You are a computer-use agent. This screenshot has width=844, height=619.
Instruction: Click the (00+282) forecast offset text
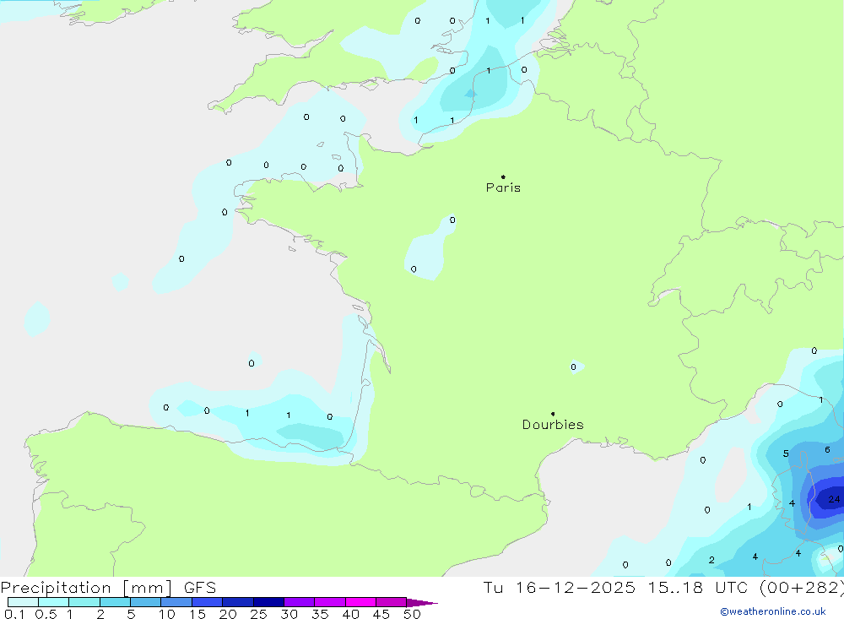pyautogui.click(x=802, y=587)
